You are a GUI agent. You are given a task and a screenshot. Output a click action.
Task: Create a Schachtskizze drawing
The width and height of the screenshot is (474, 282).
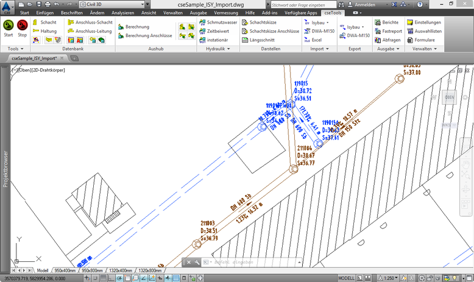click(x=259, y=23)
